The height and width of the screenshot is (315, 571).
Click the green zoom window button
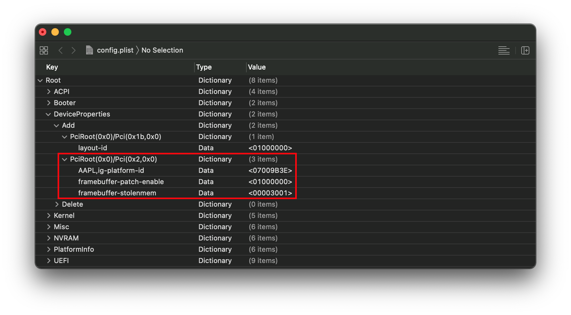coord(68,32)
